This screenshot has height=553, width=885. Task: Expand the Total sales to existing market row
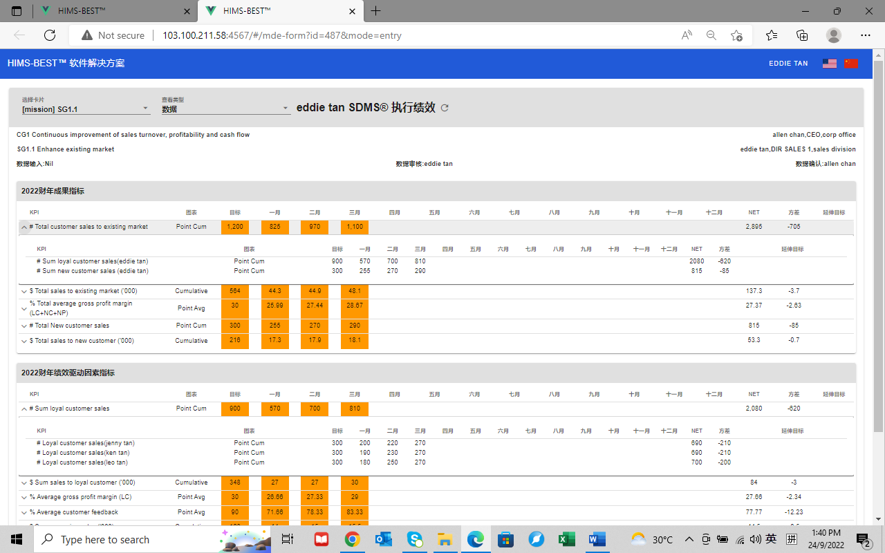click(24, 291)
